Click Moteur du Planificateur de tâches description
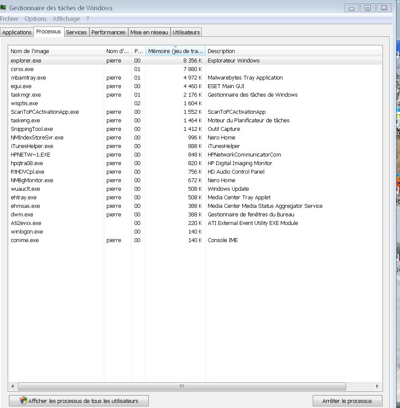400x408 pixels. tap(248, 121)
